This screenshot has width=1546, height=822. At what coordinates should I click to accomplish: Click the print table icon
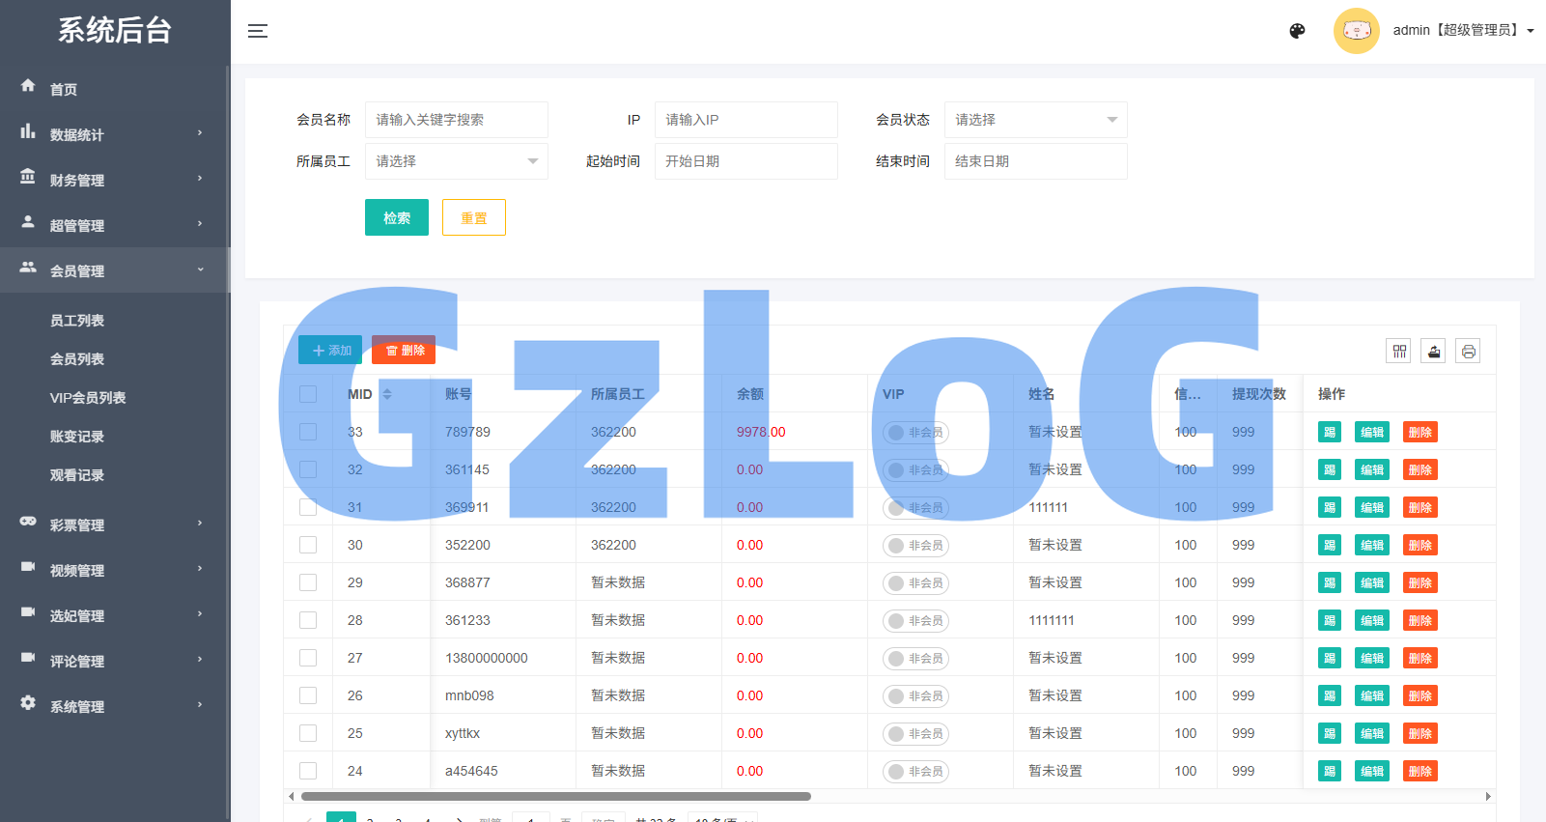(x=1468, y=351)
